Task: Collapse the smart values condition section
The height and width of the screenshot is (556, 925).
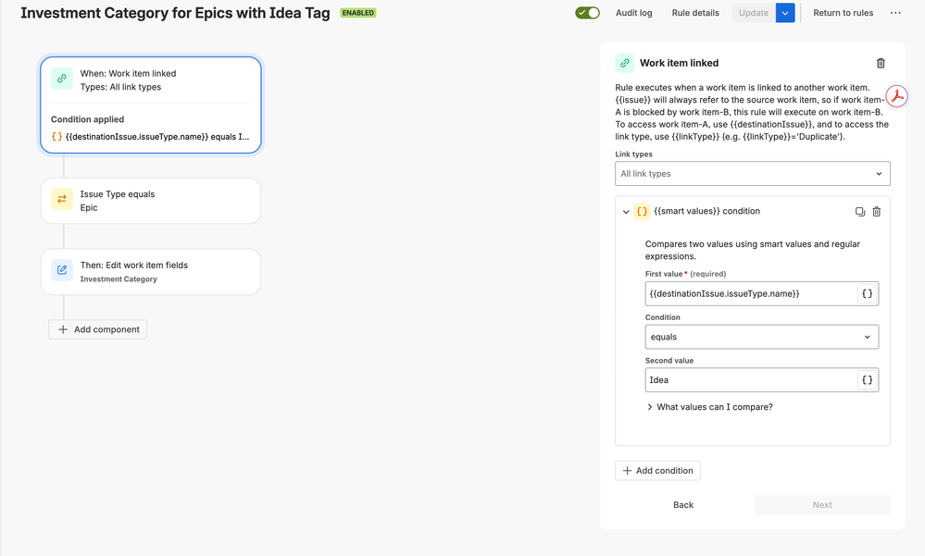Action: coord(627,212)
